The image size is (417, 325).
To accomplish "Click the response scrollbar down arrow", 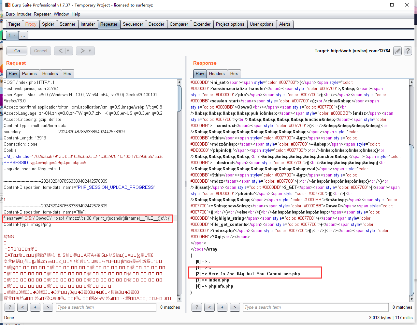I will click(x=412, y=299).
